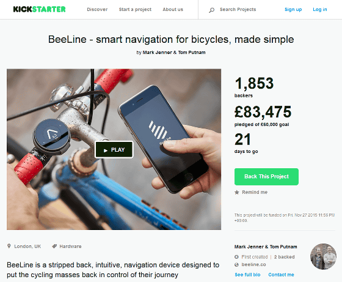Click the star icon beside Remind me
Screen dimensions: 342x282
(237, 192)
